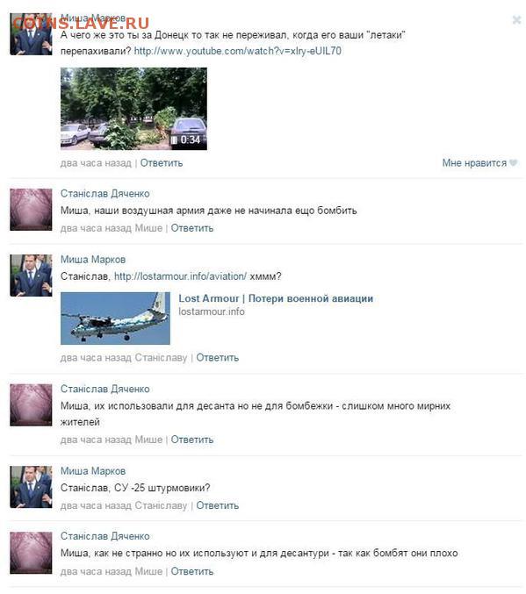Open the lostarmour.info/aviation link
The image size is (526, 594).
click(x=180, y=276)
